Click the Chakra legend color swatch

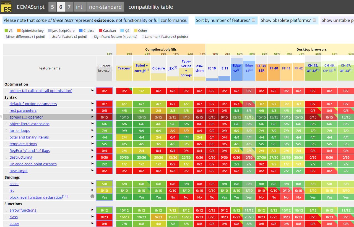(81, 31)
